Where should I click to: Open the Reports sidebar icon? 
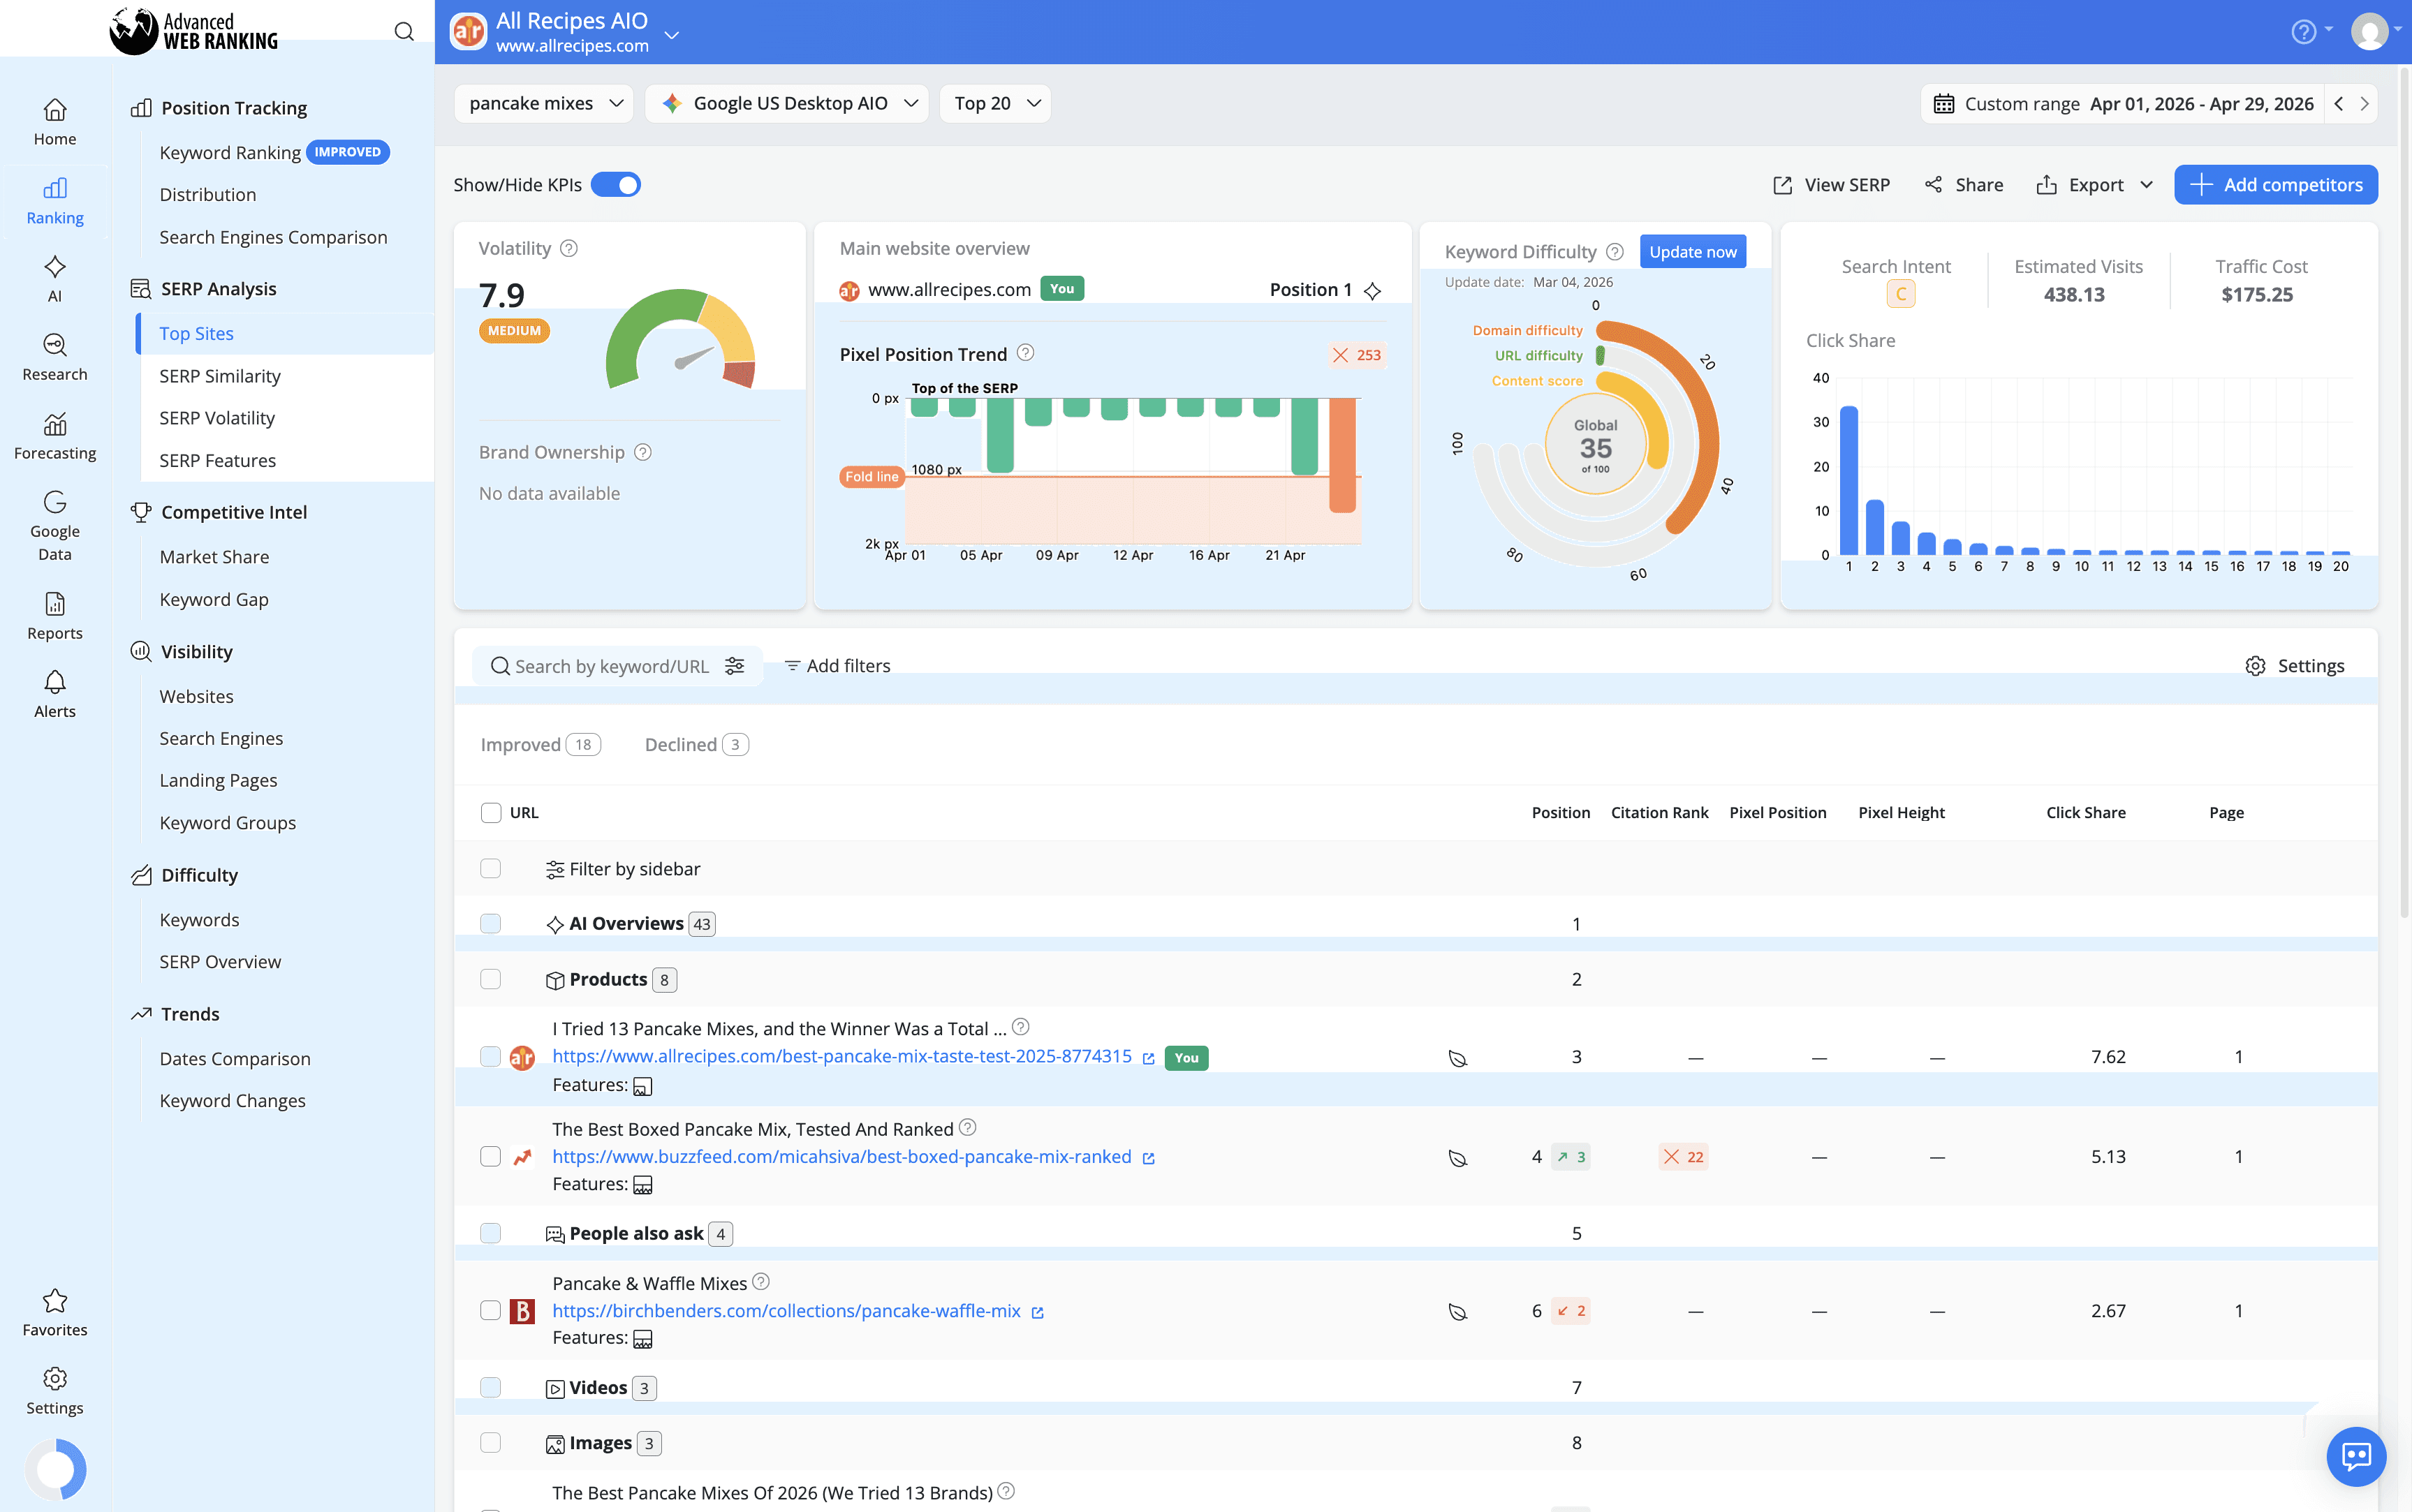click(x=55, y=616)
